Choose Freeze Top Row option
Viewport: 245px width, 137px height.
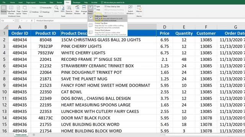[107, 25]
